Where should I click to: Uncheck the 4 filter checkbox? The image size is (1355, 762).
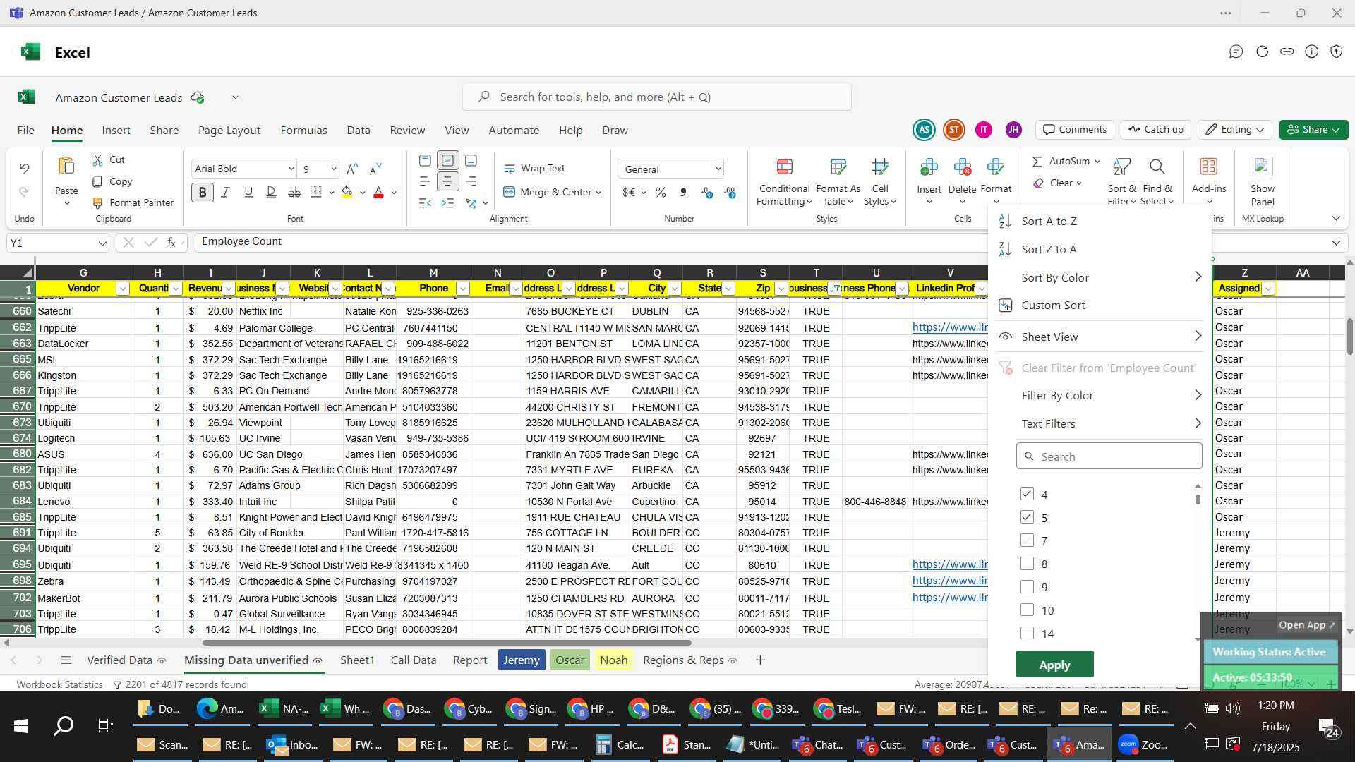[x=1027, y=494]
